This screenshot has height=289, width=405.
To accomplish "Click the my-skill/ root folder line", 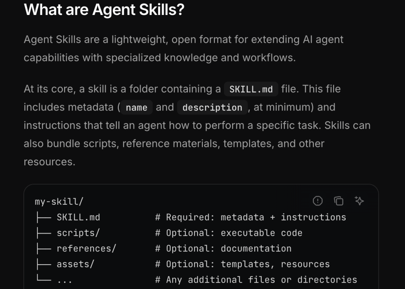I will point(59,201).
